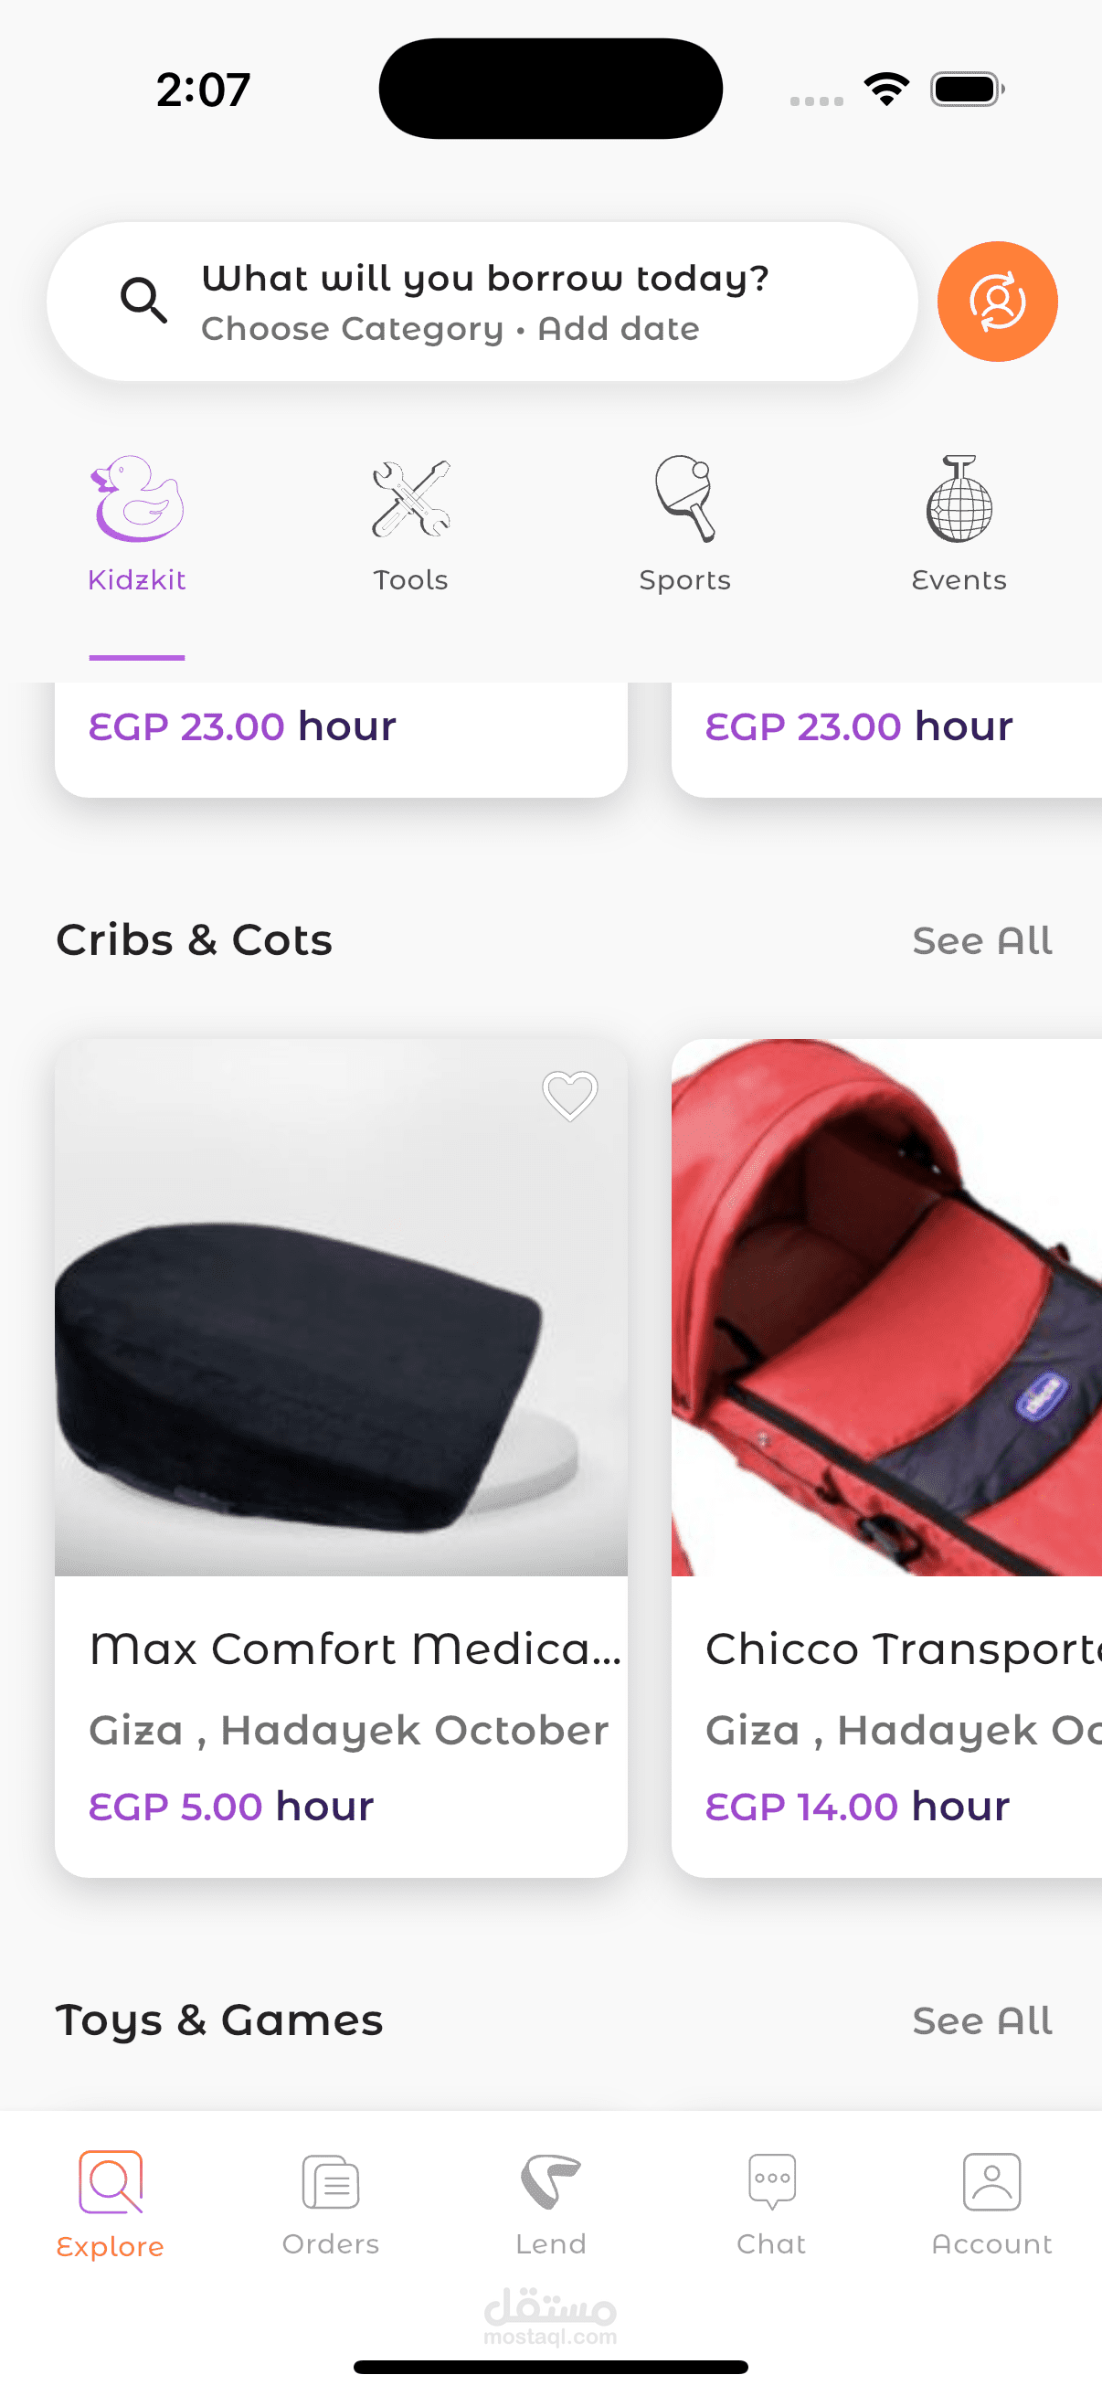Screen dimensions: 1102x2396
Task: Open the first EGP 23.00 hour card
Action: point(342,739)
